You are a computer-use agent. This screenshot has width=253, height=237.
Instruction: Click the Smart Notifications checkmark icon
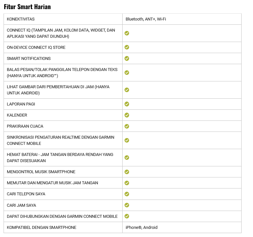pos(127,58)
